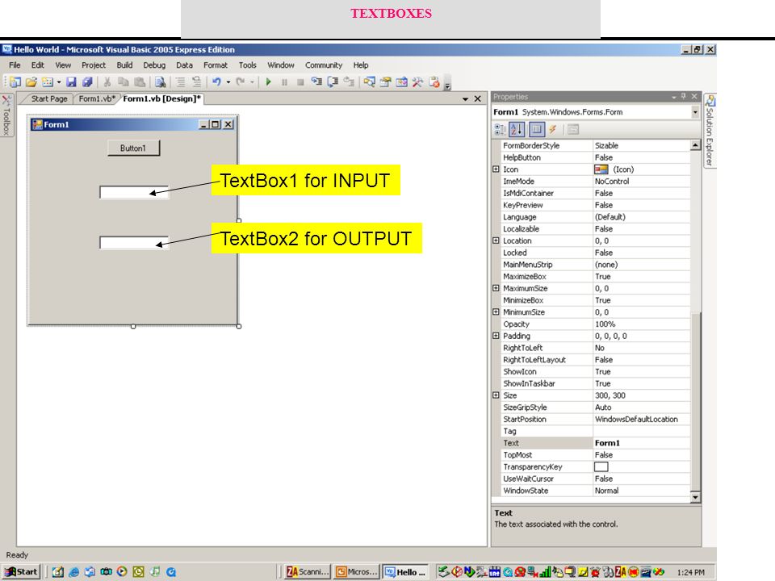The width and height of the screenshot is (775, 581).
Task: Open the Properties object selector dropdown
Action: tap(695, 112)
